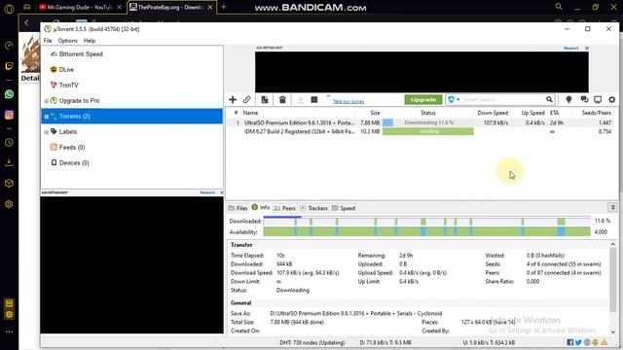The width and height of the screenshot is (623, 350).
Task: Sort by the Down Speed column header
Action: point(493,113)
